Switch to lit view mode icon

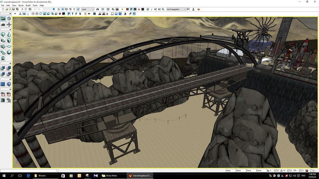point(45,14)
